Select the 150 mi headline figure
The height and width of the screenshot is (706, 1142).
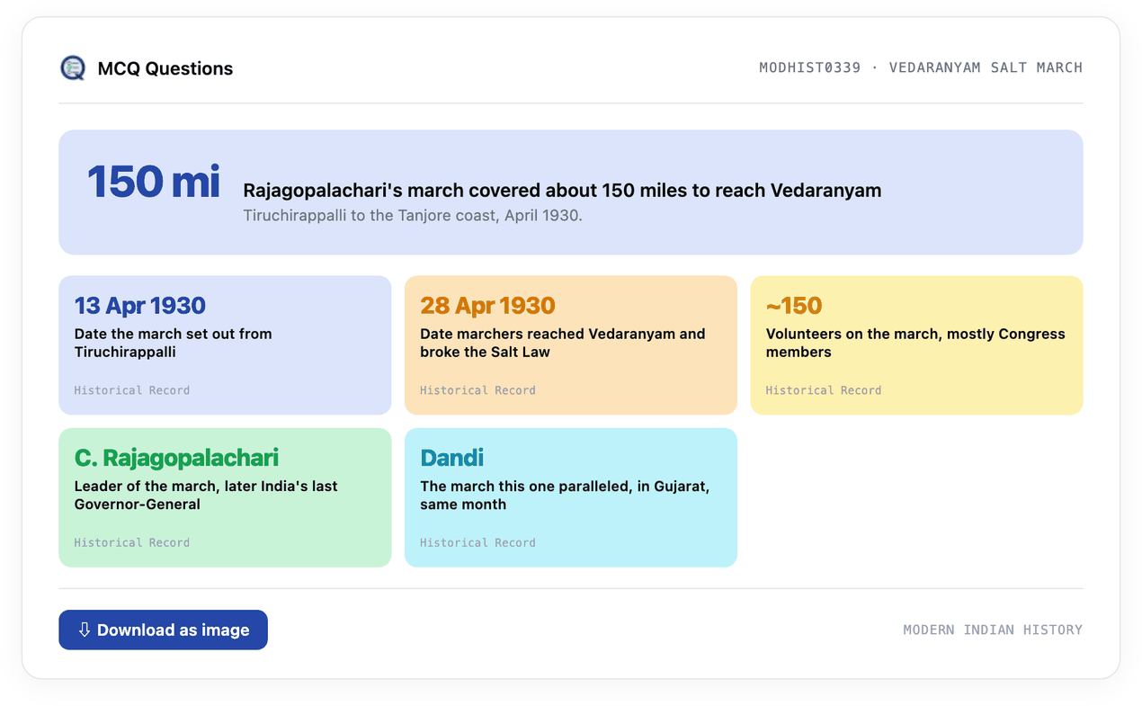[154, 182]
